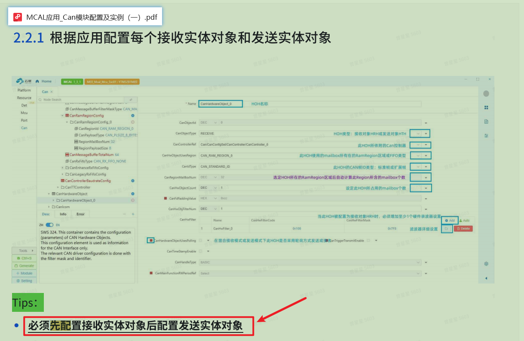524x341 pixels.
Task: Click green MCAL_1_3_1 version tag
Action: pos(72,81)
